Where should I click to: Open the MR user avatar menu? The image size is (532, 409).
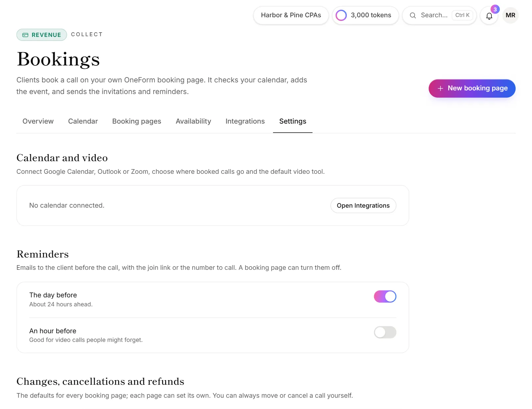[x=510, y=15]
